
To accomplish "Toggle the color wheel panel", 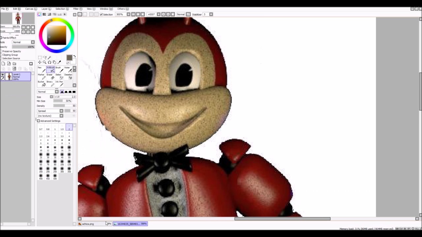I will pos(39,14).
